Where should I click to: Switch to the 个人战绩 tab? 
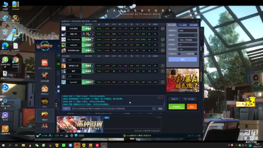point(182,25)
